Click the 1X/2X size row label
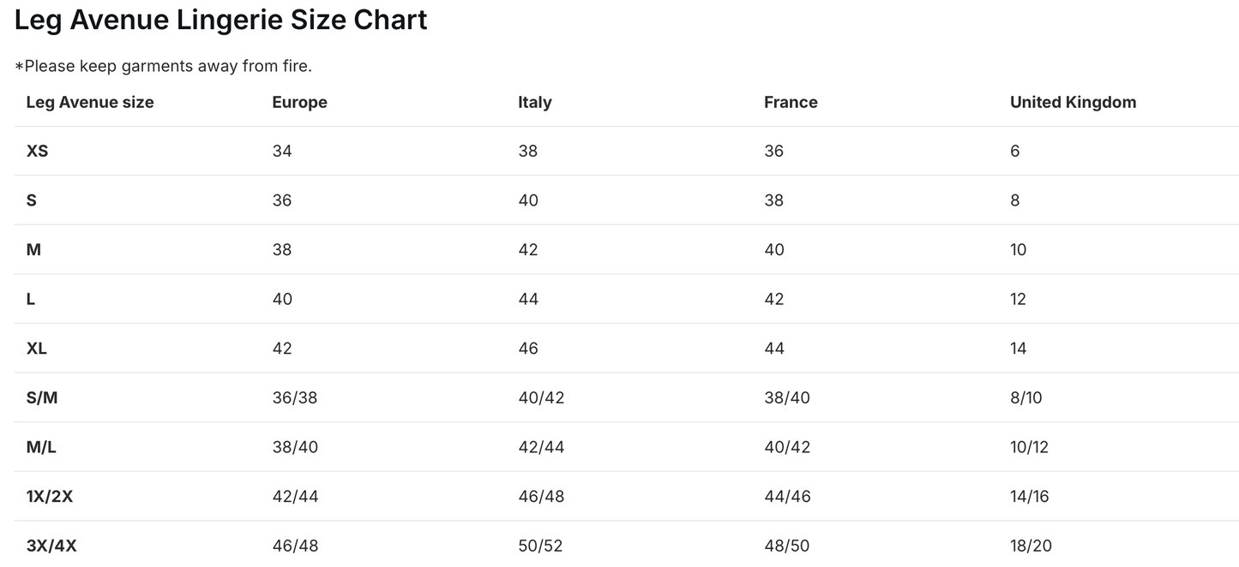The image size is (1239, 567). [50, 496]
